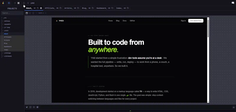Click the download icon at bottom right
This screenshot has width=236, height=112.
(234, 107)
